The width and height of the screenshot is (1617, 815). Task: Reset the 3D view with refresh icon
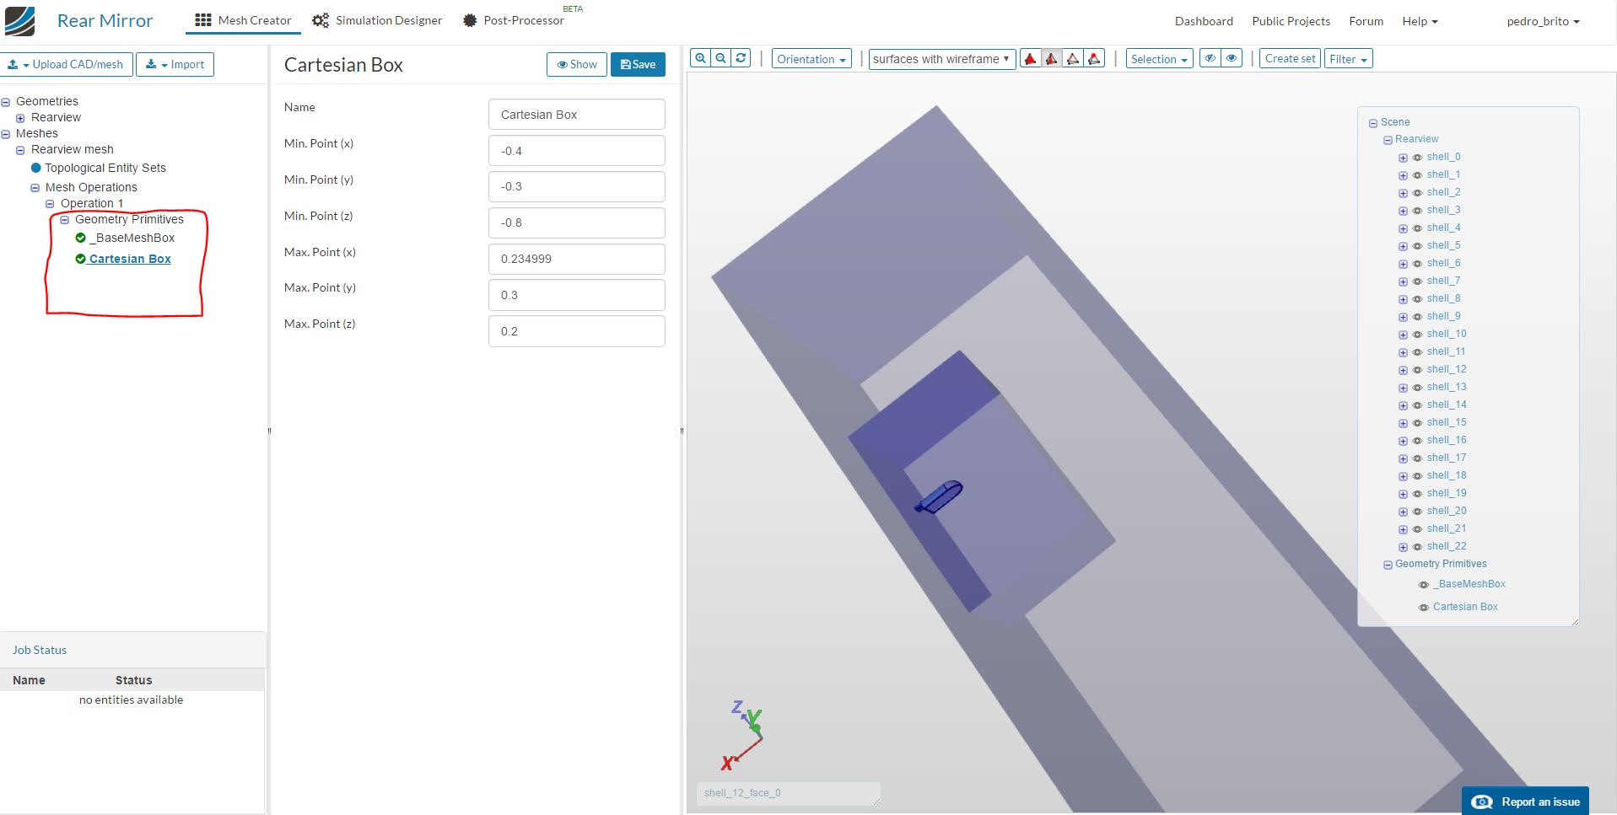741,58
